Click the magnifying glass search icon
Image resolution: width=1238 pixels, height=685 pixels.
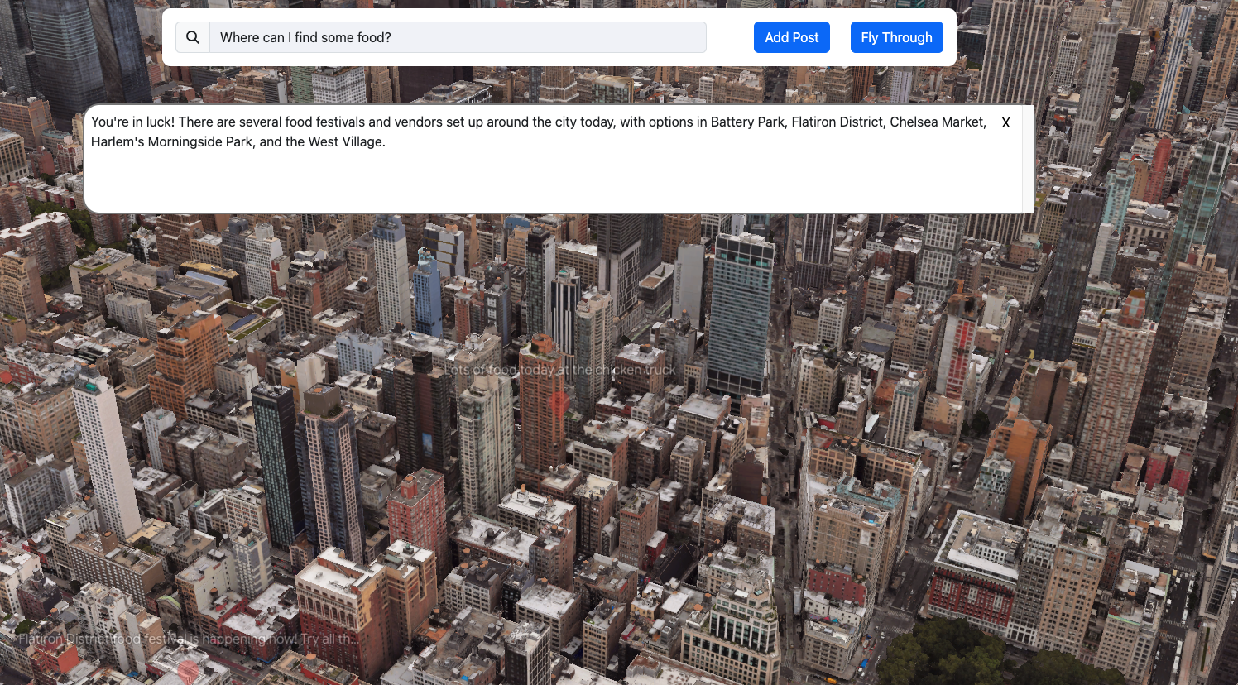(193, 37)
